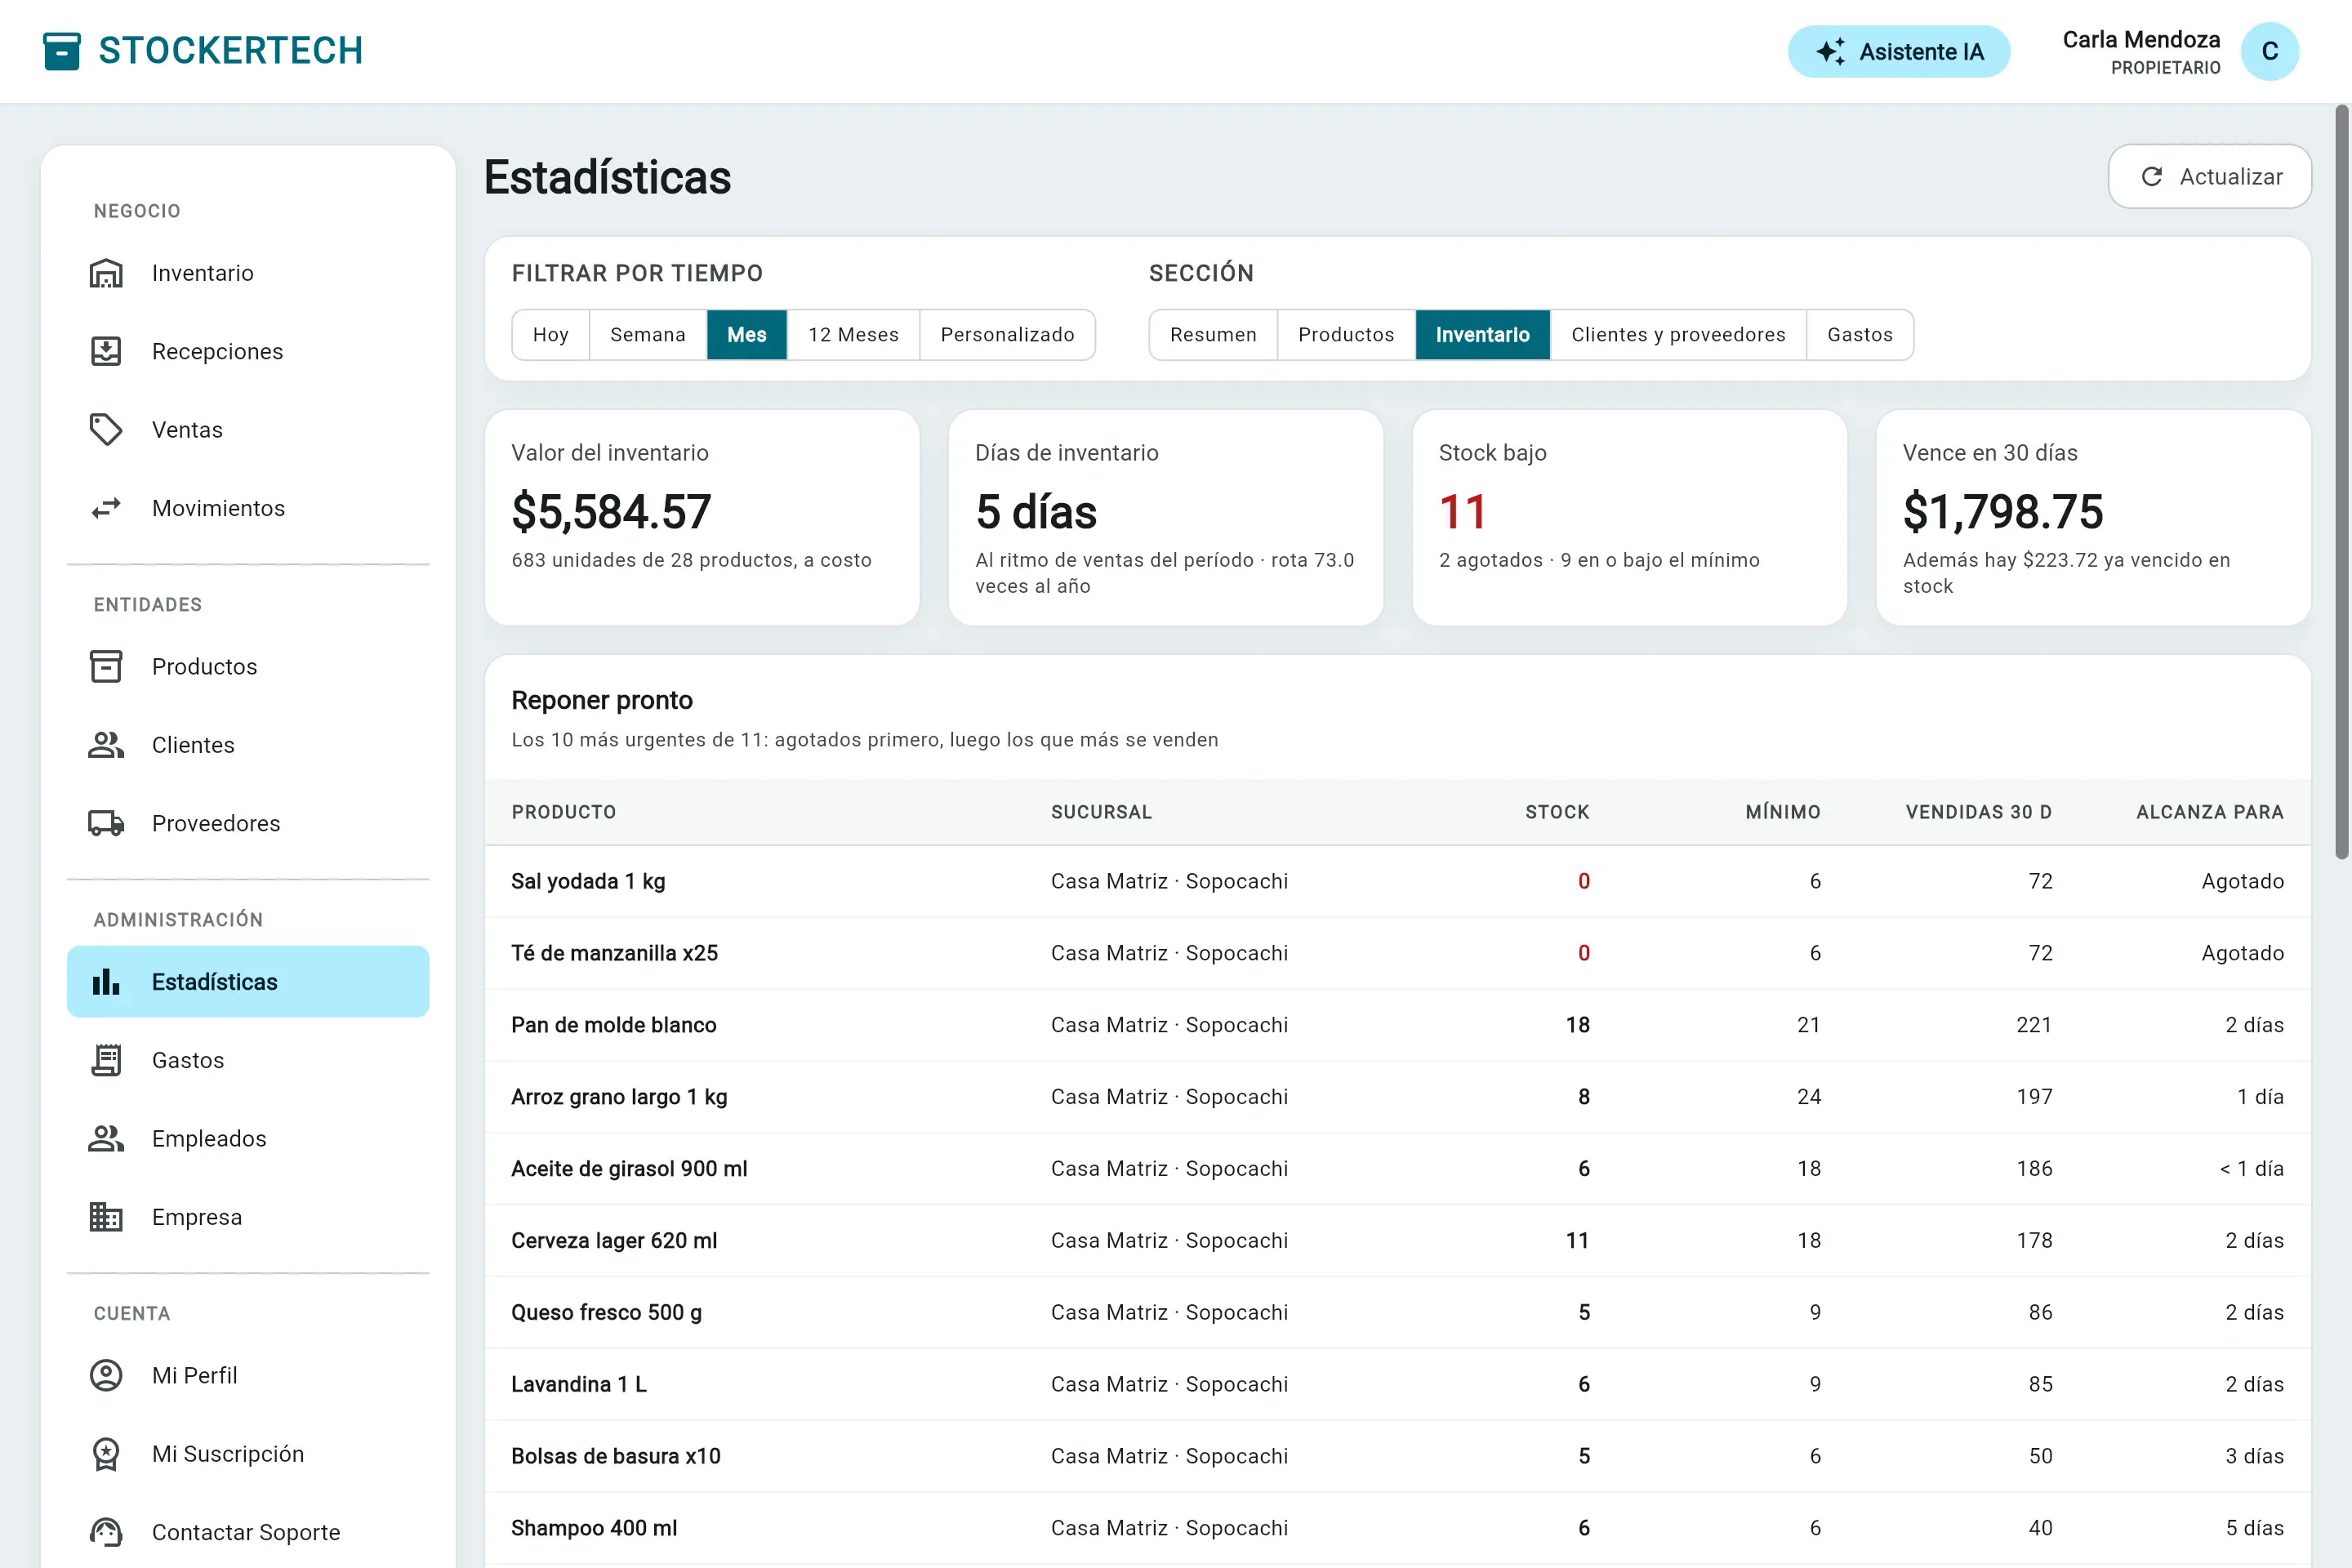Viewport: 2352px width, 1568px height.
Task: Open Carla Mendoza's profile avatar
Action: [2270, 51]
